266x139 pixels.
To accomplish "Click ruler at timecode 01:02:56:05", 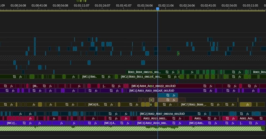I will point(229,6).
